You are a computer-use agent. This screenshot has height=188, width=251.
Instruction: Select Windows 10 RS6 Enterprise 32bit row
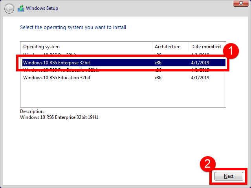124,62
